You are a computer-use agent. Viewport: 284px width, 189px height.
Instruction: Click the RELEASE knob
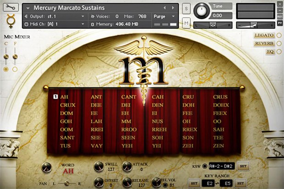127,182
